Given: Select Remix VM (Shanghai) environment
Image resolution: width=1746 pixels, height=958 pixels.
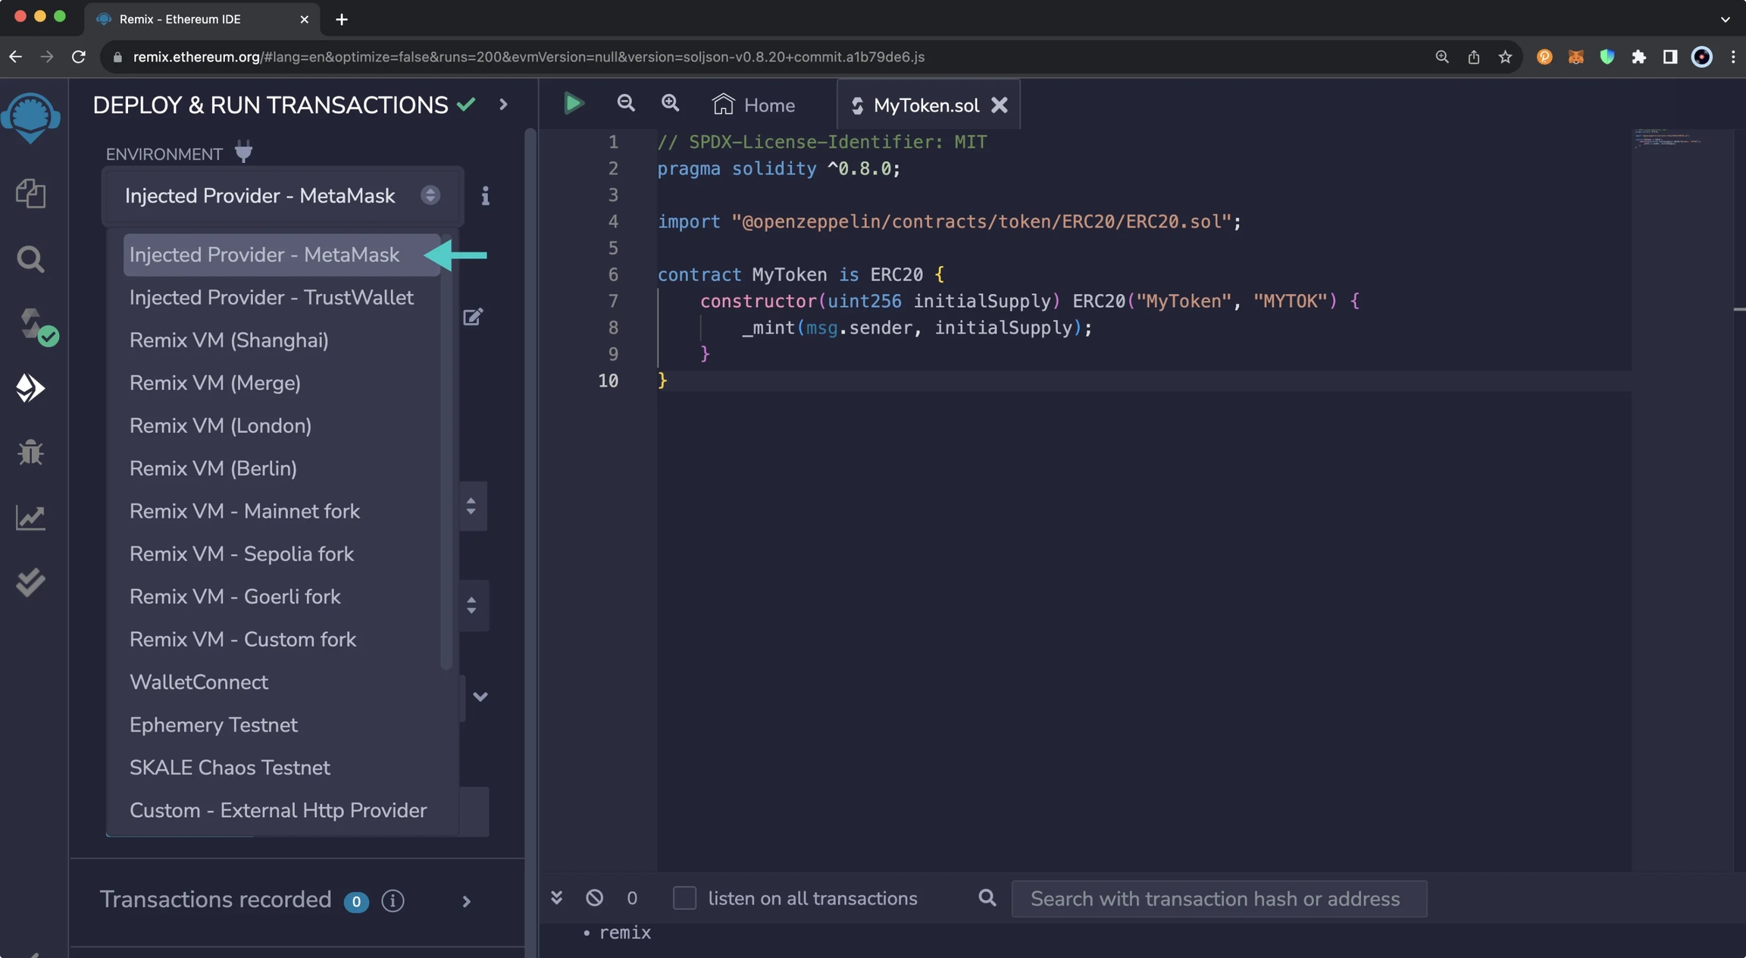Looking at the screenshot, I should coord(229,340).
